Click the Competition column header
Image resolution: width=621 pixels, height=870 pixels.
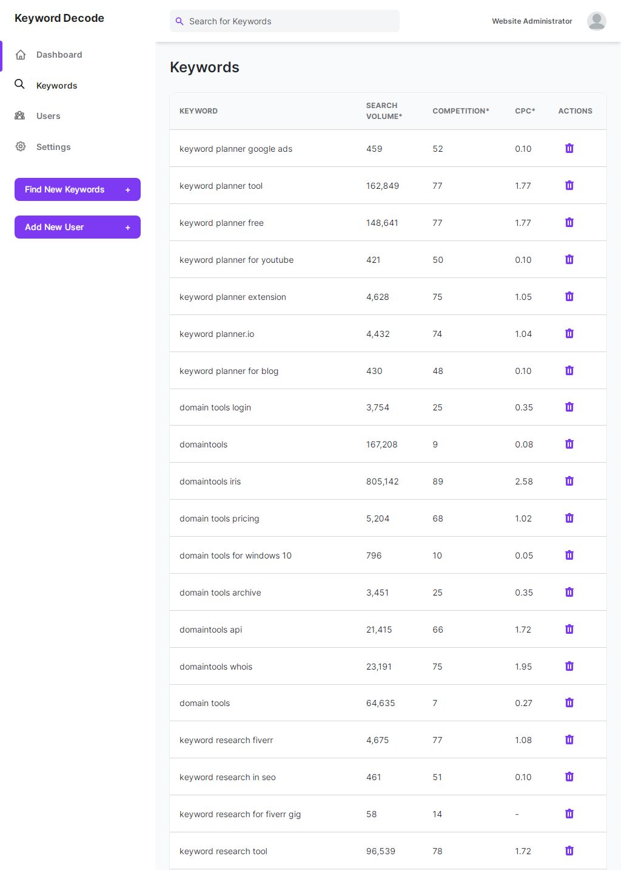[460, 111]
